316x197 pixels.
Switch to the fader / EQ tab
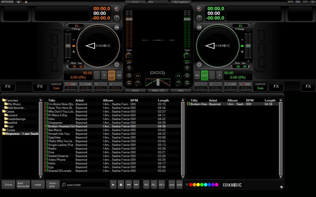point(158,91)
